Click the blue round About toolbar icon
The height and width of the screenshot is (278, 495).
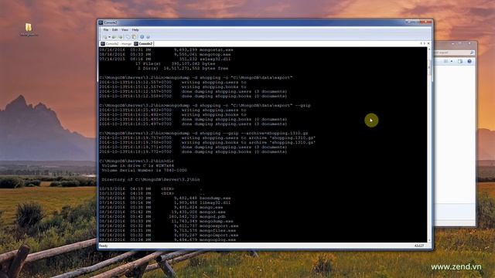(x=142, y=37)
